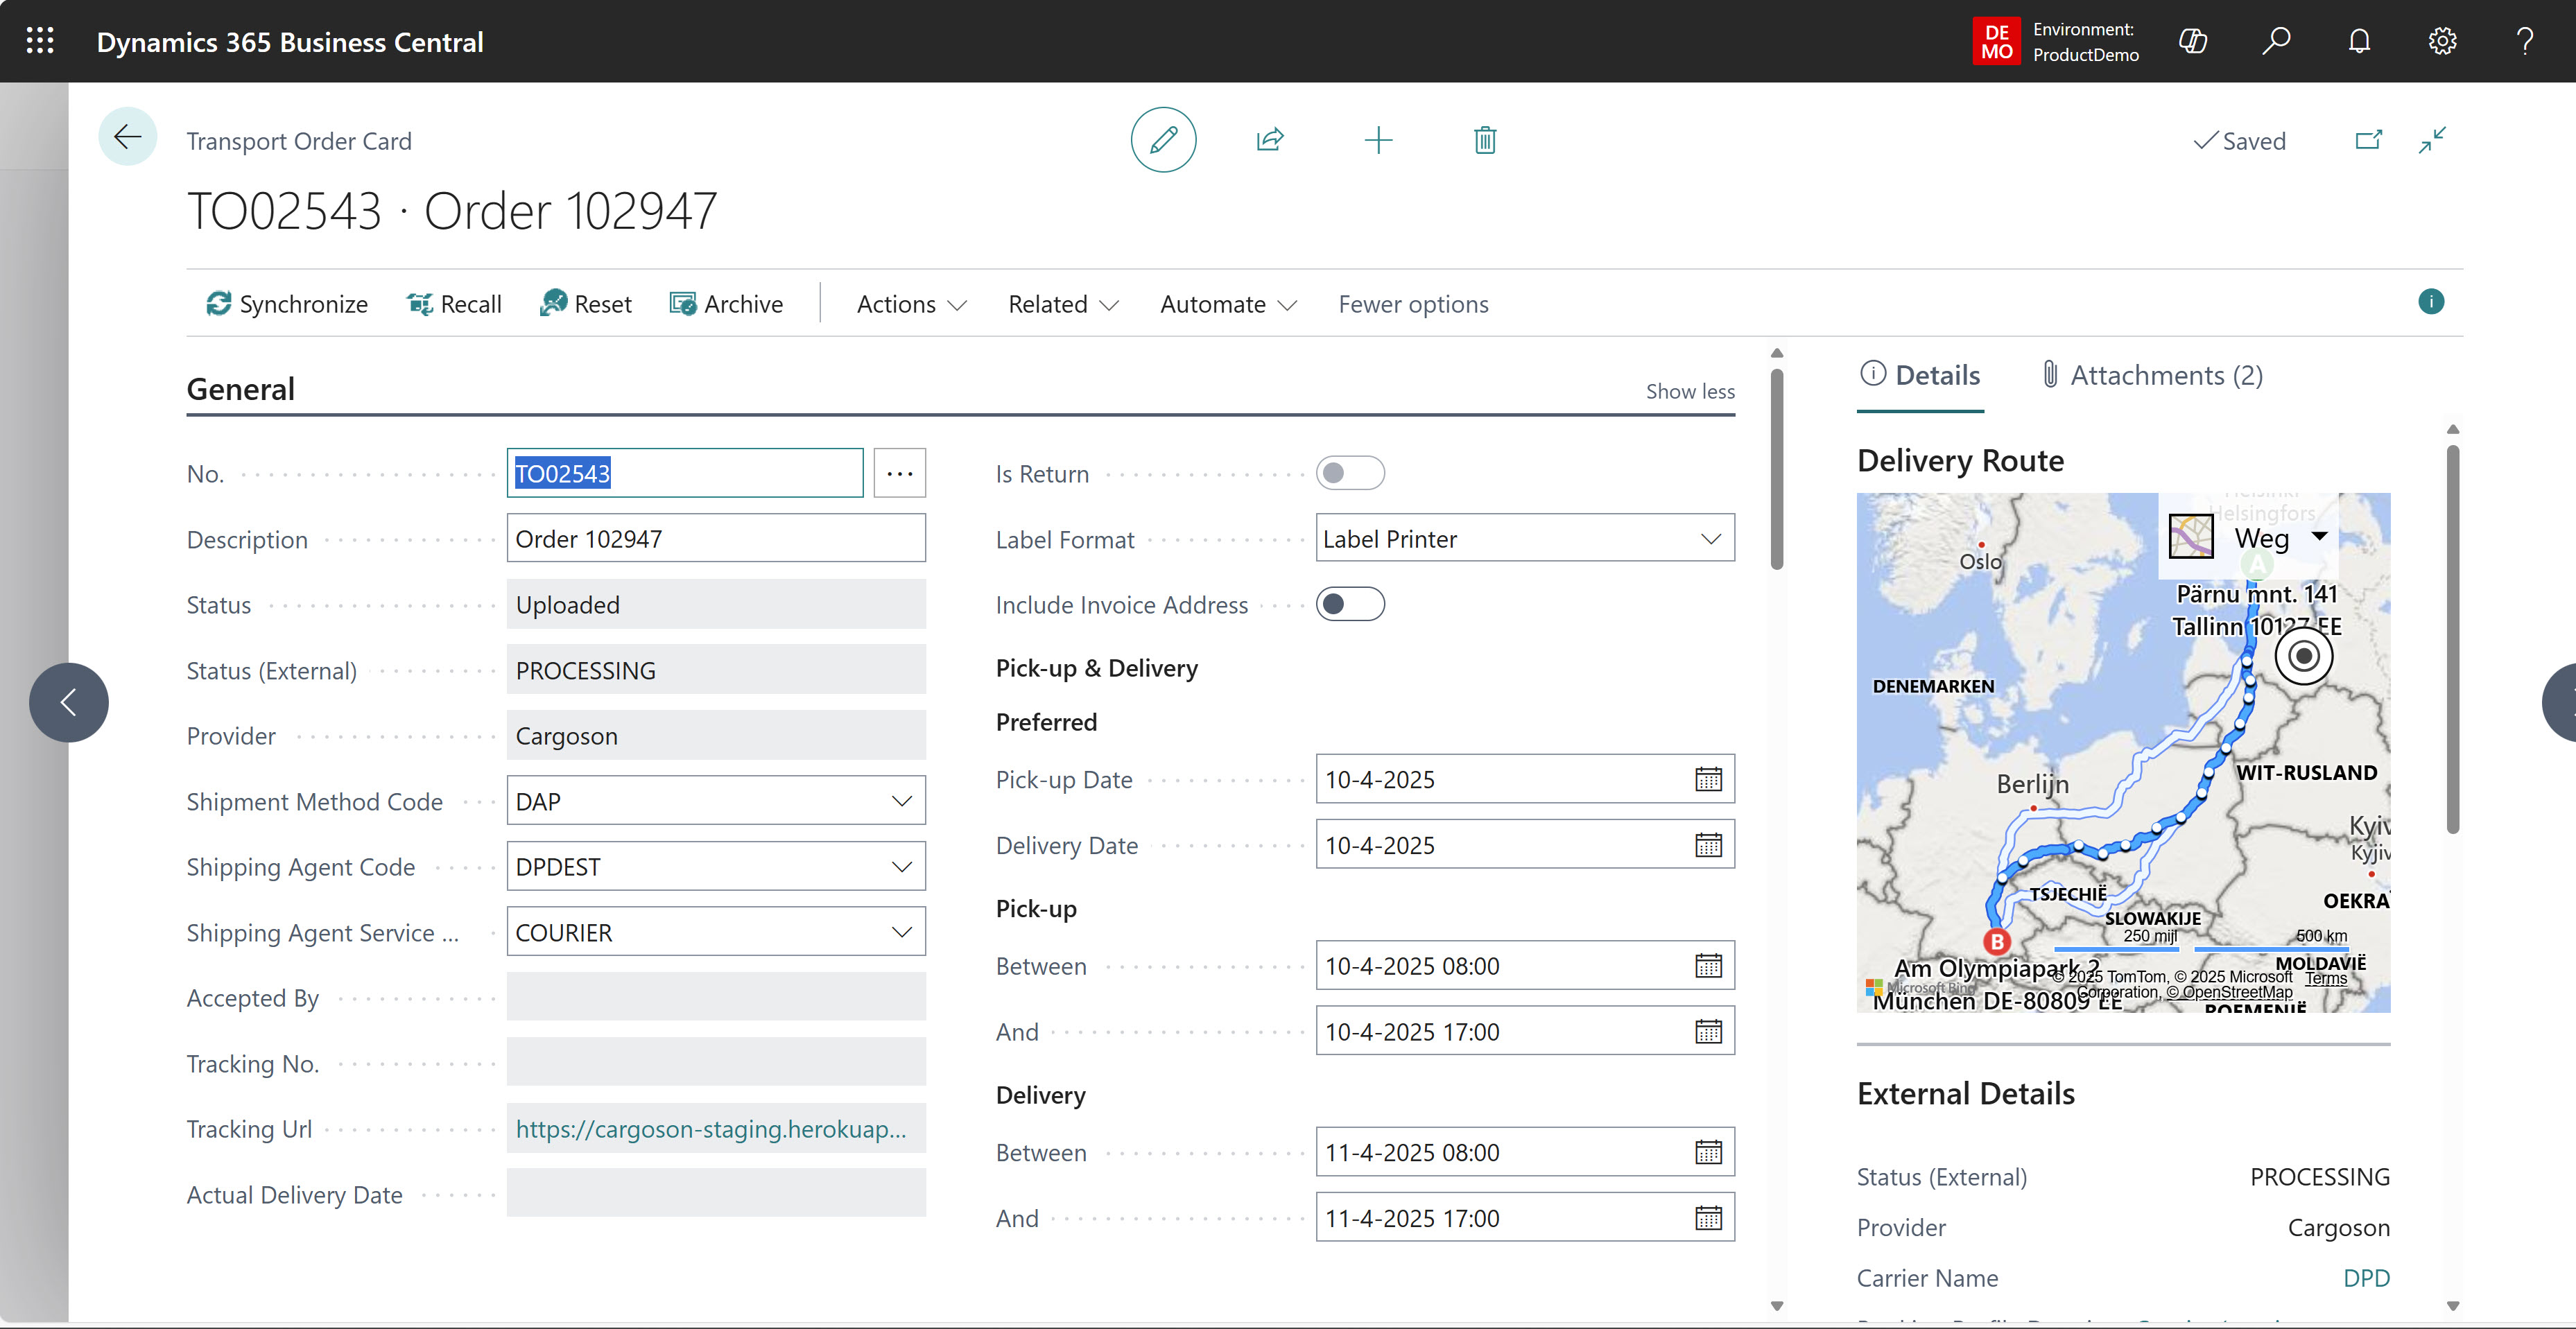
Task: Expand the Related menu
Action: pos(1063,304)
